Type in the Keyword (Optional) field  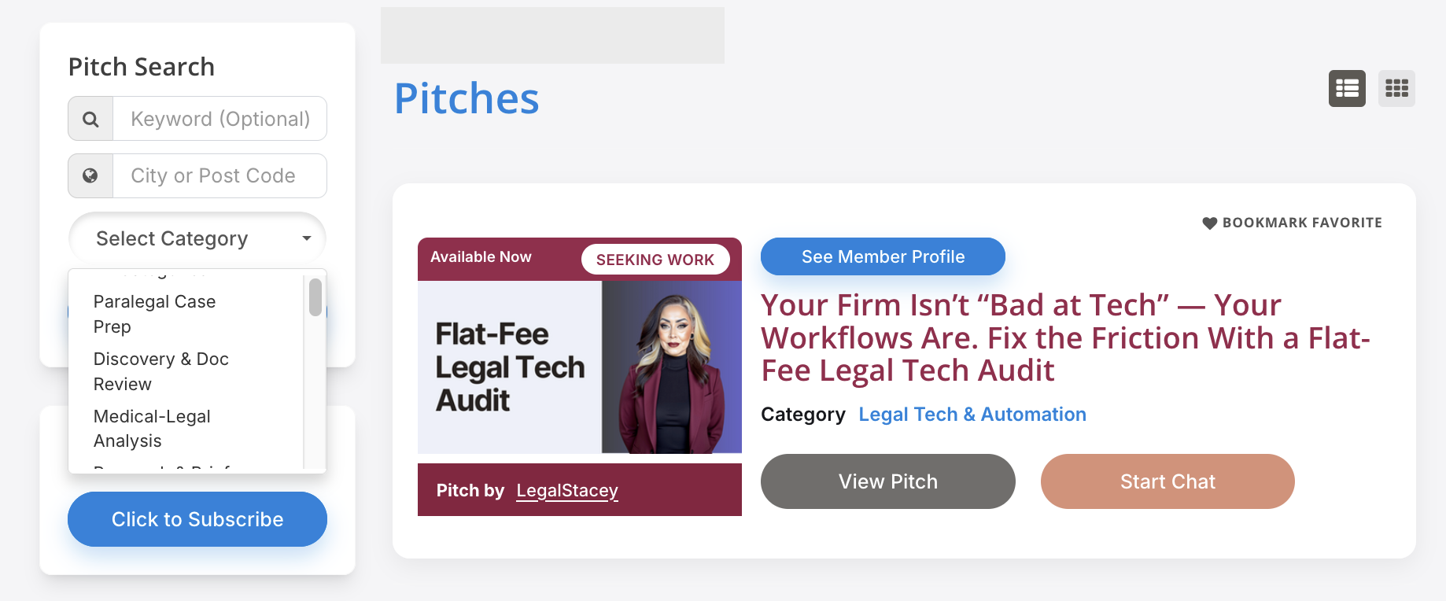point(220,119)
